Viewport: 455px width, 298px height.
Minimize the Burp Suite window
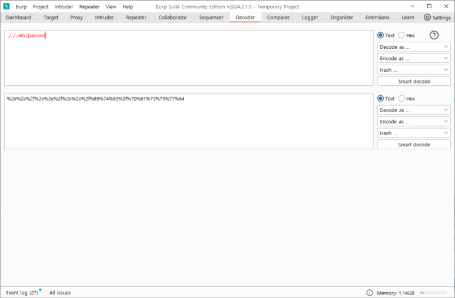point(413,6)
